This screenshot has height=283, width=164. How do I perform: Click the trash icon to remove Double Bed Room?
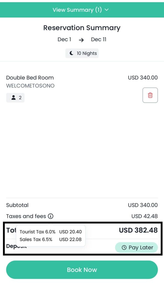(150, 95)
